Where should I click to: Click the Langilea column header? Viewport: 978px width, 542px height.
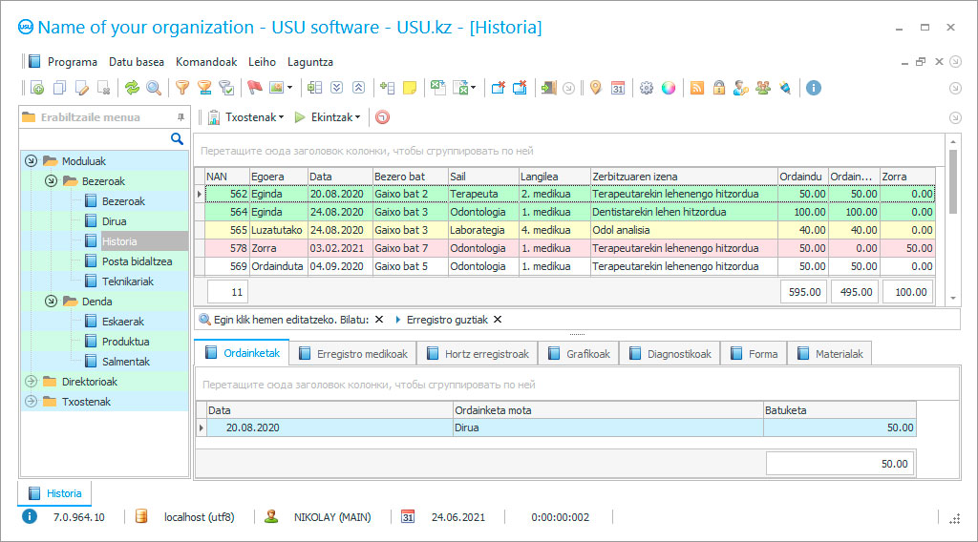pos(540,177)
